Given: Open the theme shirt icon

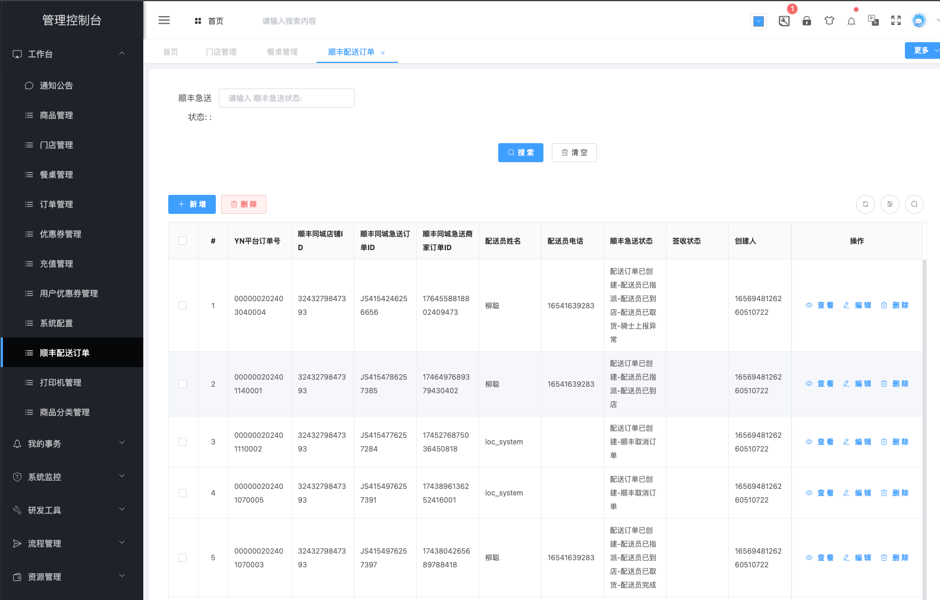Looking at the screenshot, I should [x=829, y=21].
